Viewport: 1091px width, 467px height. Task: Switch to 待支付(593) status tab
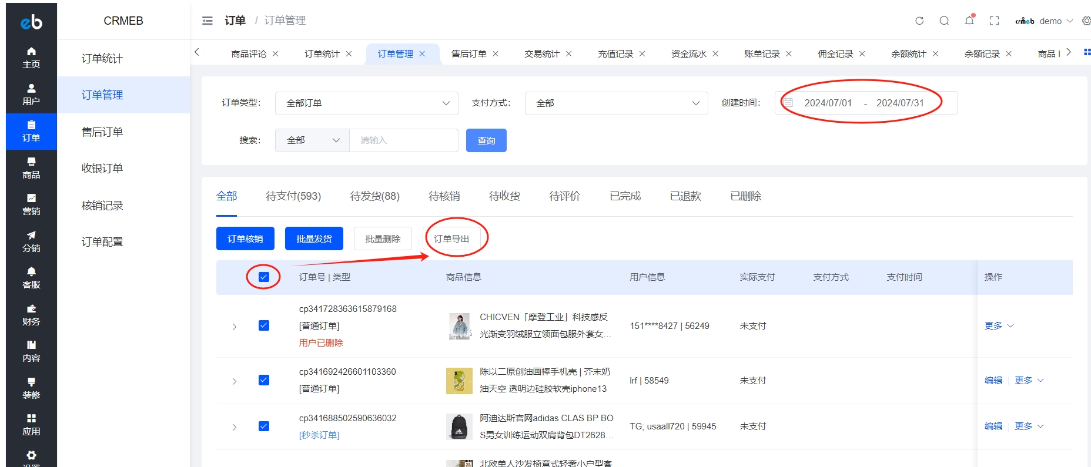tap(293, 196)
